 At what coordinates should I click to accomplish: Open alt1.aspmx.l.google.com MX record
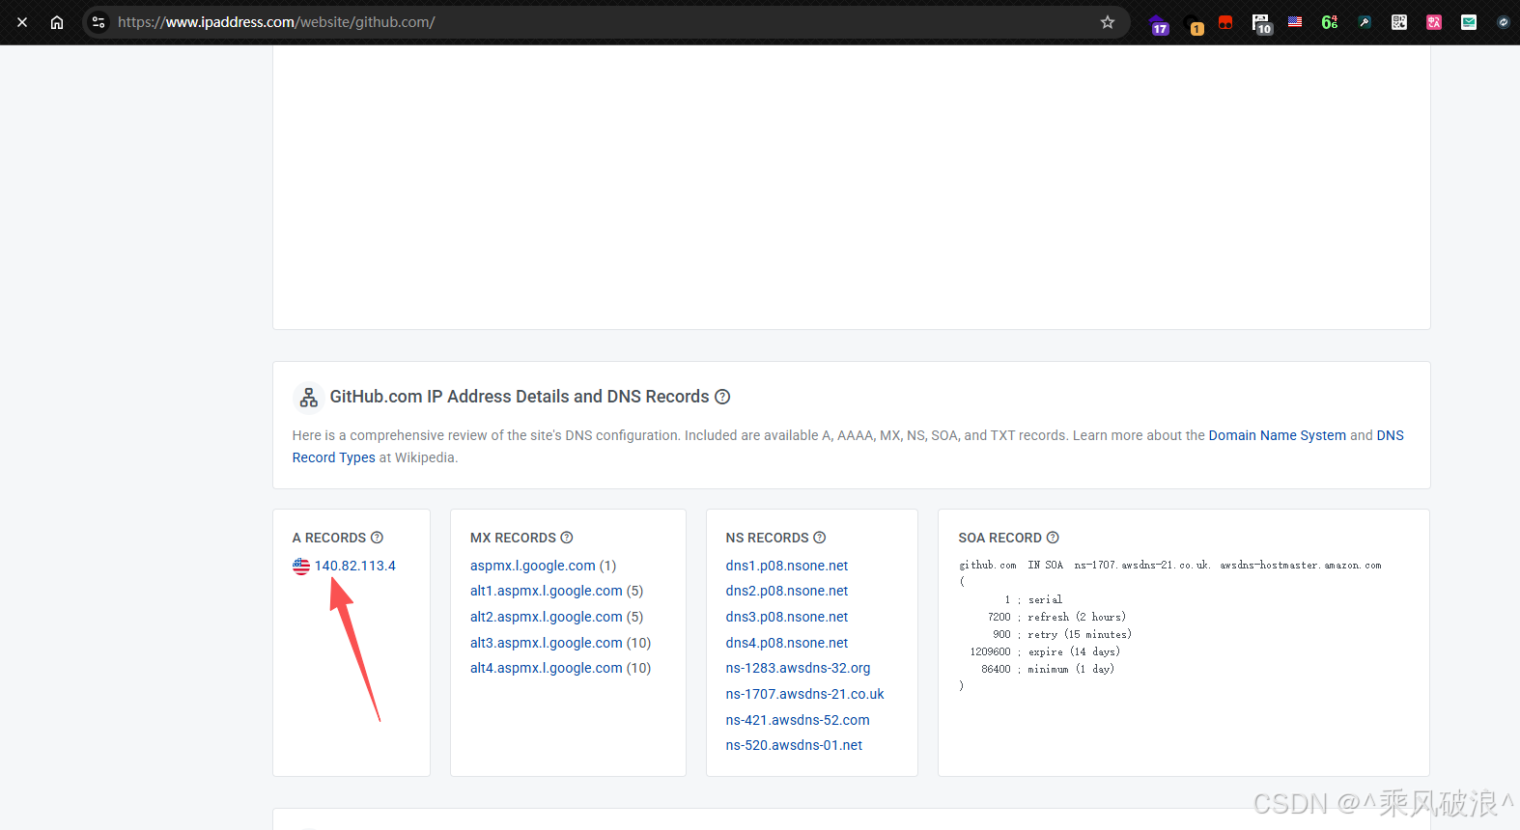pyautogui.click(x=547, y=591)
